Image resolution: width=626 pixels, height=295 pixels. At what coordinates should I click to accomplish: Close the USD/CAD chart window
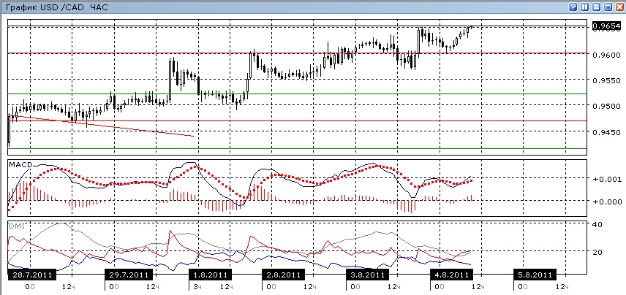point(619,7)
